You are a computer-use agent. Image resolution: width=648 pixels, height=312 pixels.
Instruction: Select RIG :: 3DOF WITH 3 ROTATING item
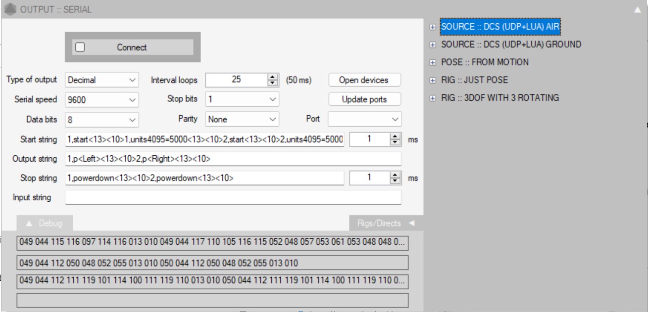click(500, 98)
